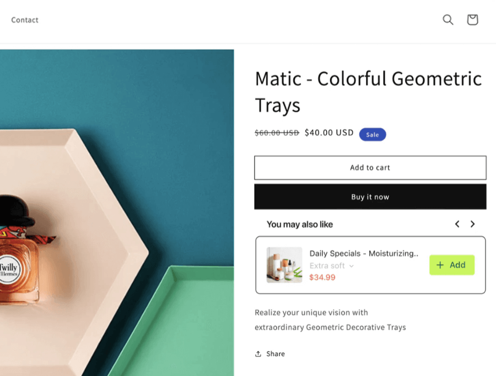Image resolution: width=496 pixels, height=376 pixels.
Task: Click the $34.99 recommended product price
Action: [x=322, y=277]
